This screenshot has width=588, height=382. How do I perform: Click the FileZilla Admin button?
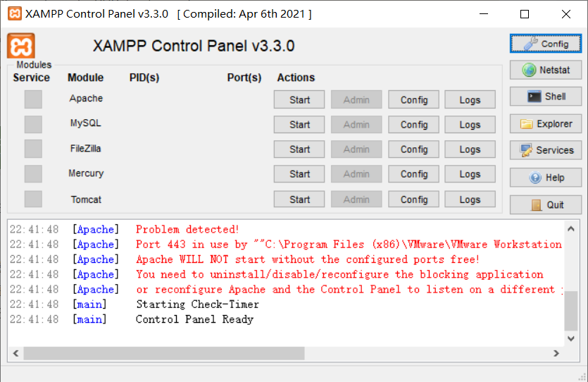coord(356,149)
